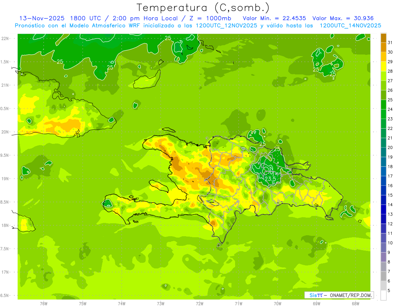Click the colorbar scale label '25'
Image resolution: width=399 pixels, height=308 pixels.
click(x=390, y=100)
